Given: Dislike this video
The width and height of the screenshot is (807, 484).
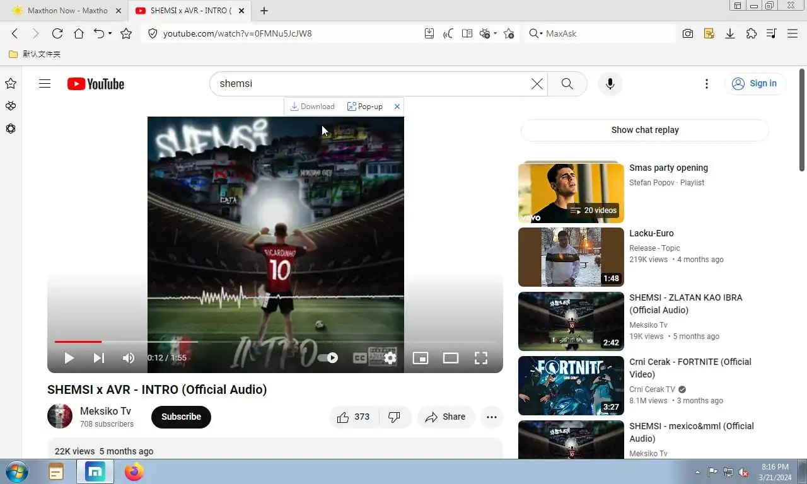Looking at the screenshot, I should (395, 417).
